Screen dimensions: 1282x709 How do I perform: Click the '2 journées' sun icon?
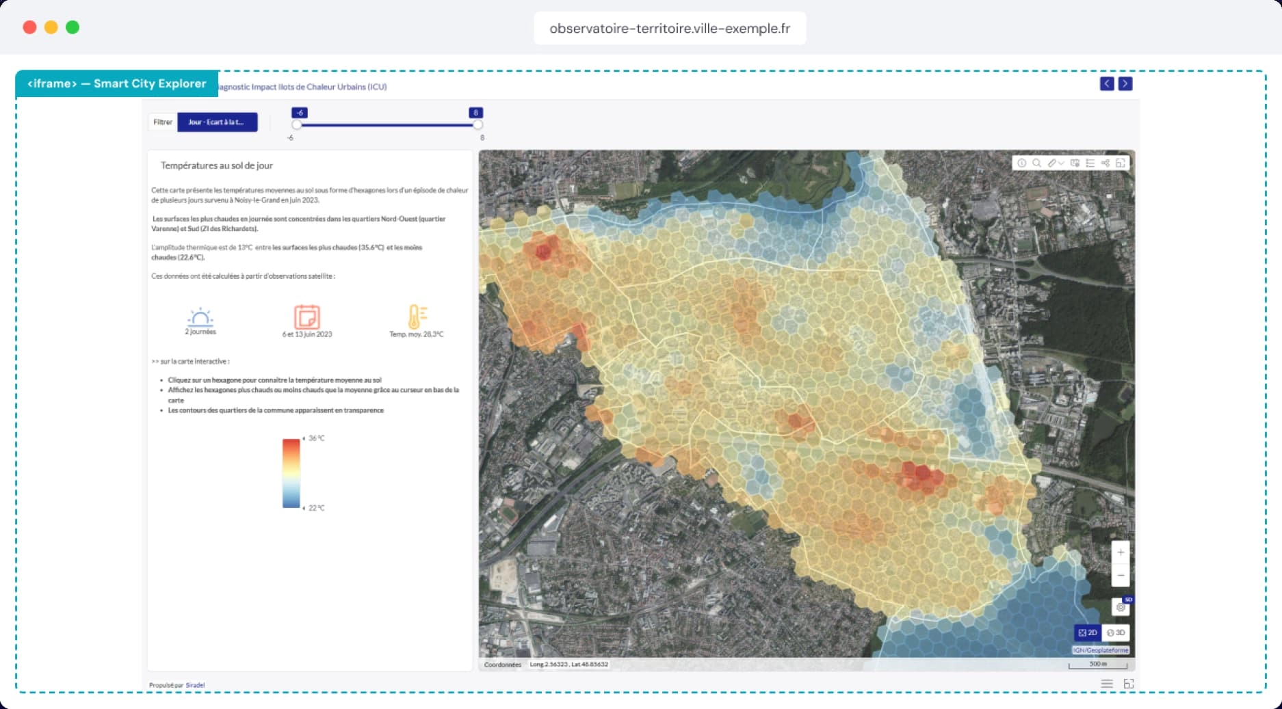[200, 317]
